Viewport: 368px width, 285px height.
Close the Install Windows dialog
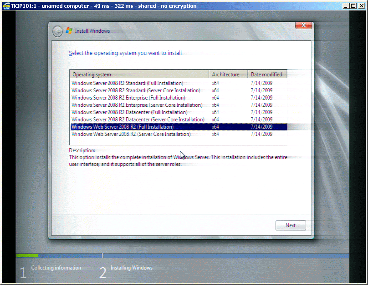pos(303,25)
